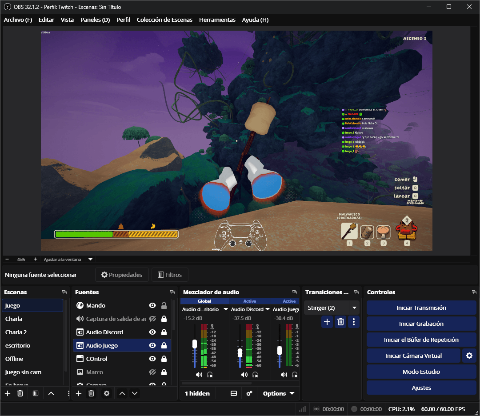Lock the Mando source

[164, 305]
